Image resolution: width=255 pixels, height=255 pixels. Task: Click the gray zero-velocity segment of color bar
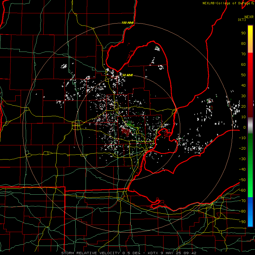[x=250, y=126]
